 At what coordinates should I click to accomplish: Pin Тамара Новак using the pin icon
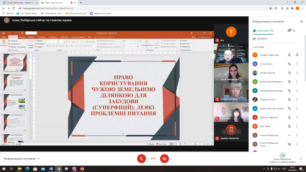pos(297,55)
